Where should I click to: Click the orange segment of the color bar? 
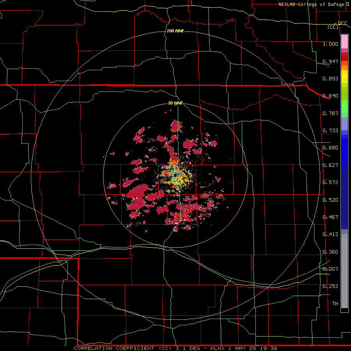pos(344,67)
